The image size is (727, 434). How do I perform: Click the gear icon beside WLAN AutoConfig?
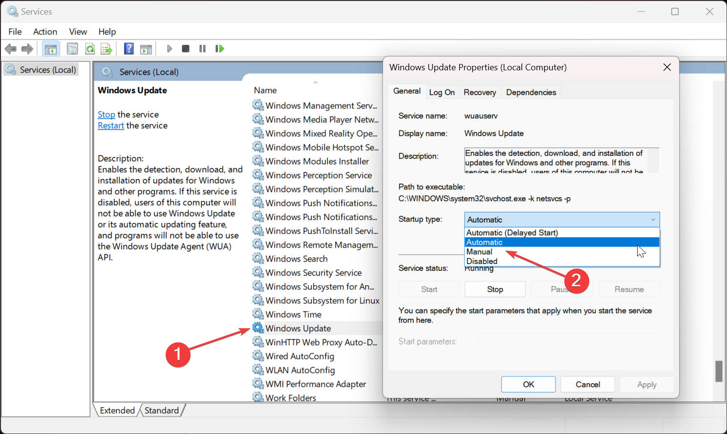(x=258, y=370)
